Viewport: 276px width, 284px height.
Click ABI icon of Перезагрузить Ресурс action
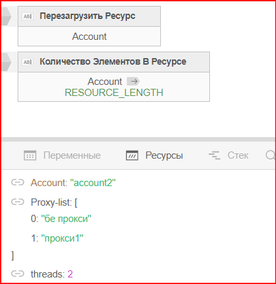27,16
